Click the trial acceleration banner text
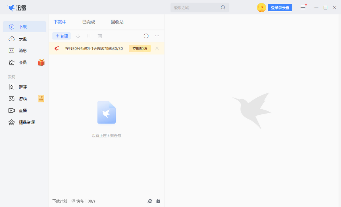 click(x=94, y=49)
